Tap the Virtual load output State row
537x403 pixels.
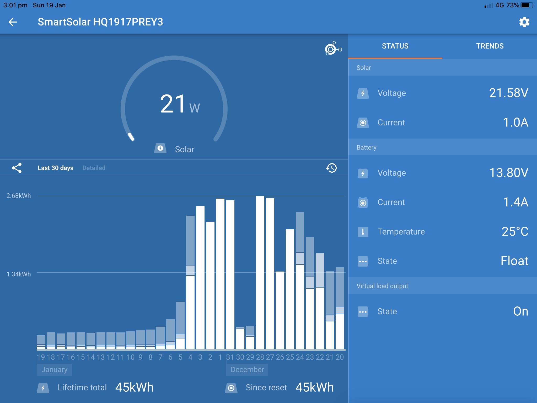[442, 311]
